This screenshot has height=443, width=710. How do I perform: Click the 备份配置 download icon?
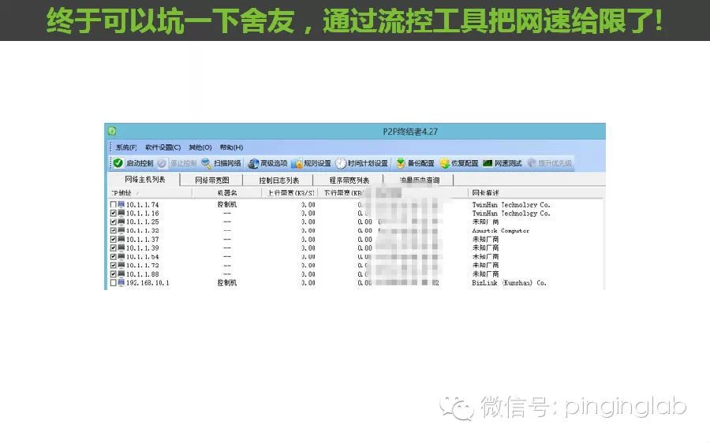401,163
